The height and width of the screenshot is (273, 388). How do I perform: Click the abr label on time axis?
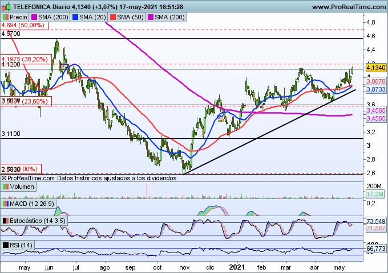click(314, 267)
